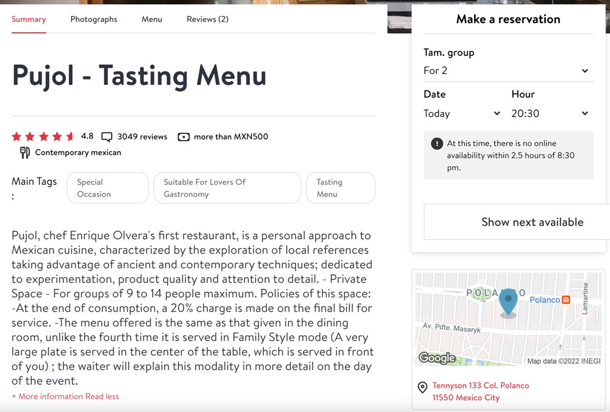This screenshot has height=412, width=610.
Task: Collapse description with Read less link
Action: point(102,396)
